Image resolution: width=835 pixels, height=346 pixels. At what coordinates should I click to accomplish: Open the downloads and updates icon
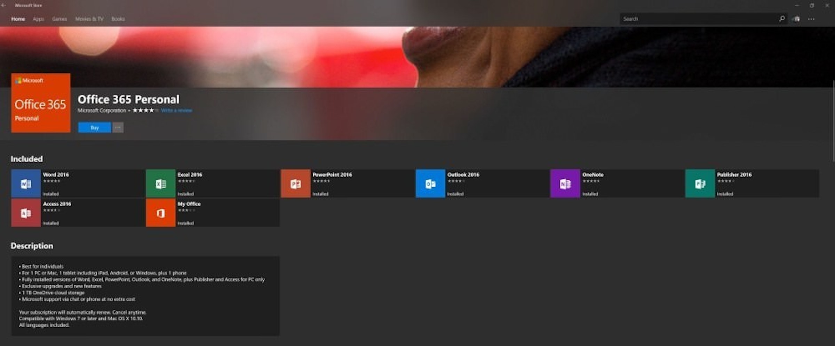[796, 19]
